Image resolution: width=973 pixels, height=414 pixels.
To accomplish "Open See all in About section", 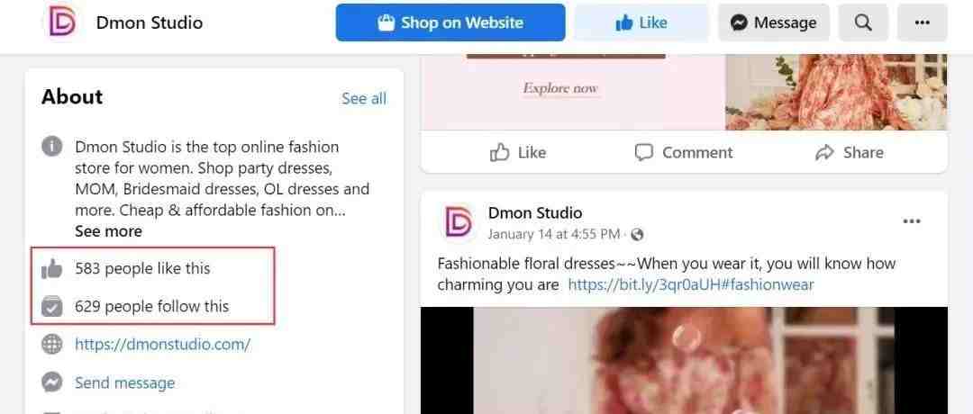I will pos(364,98).
